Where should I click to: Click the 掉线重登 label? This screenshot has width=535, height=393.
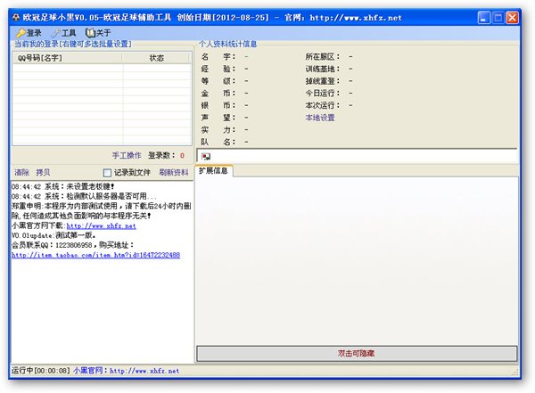323,81
